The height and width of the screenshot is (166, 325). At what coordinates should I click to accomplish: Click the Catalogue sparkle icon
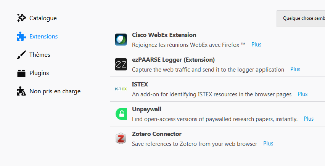click(21, 18)
